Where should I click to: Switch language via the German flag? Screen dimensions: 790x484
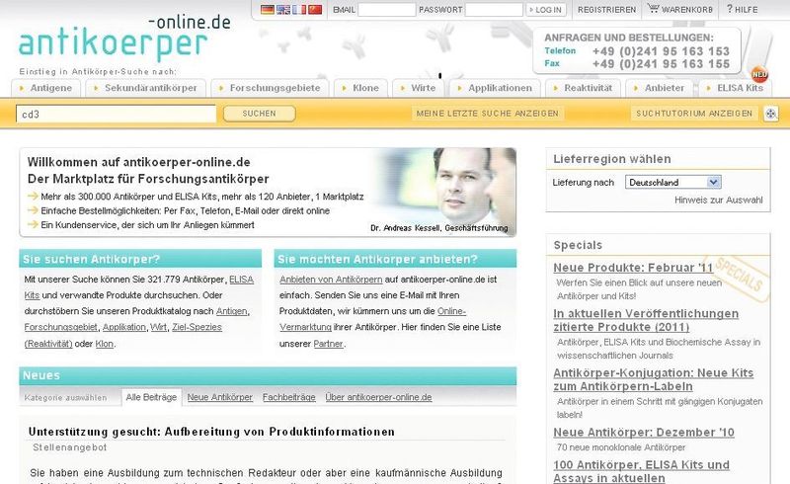coord(267,9)
